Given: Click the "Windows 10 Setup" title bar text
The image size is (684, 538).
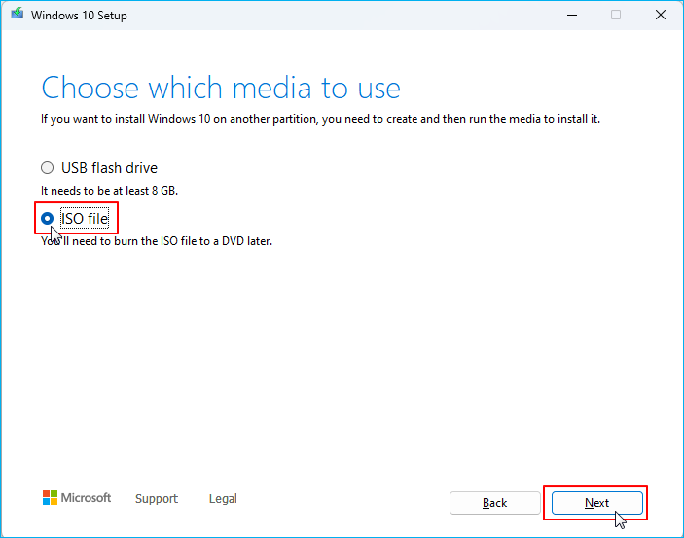Looking at the screenshot, I should pyautogui.click(x=79, y=16).
